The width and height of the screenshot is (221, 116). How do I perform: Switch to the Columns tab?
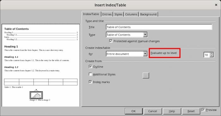[131, 14]
